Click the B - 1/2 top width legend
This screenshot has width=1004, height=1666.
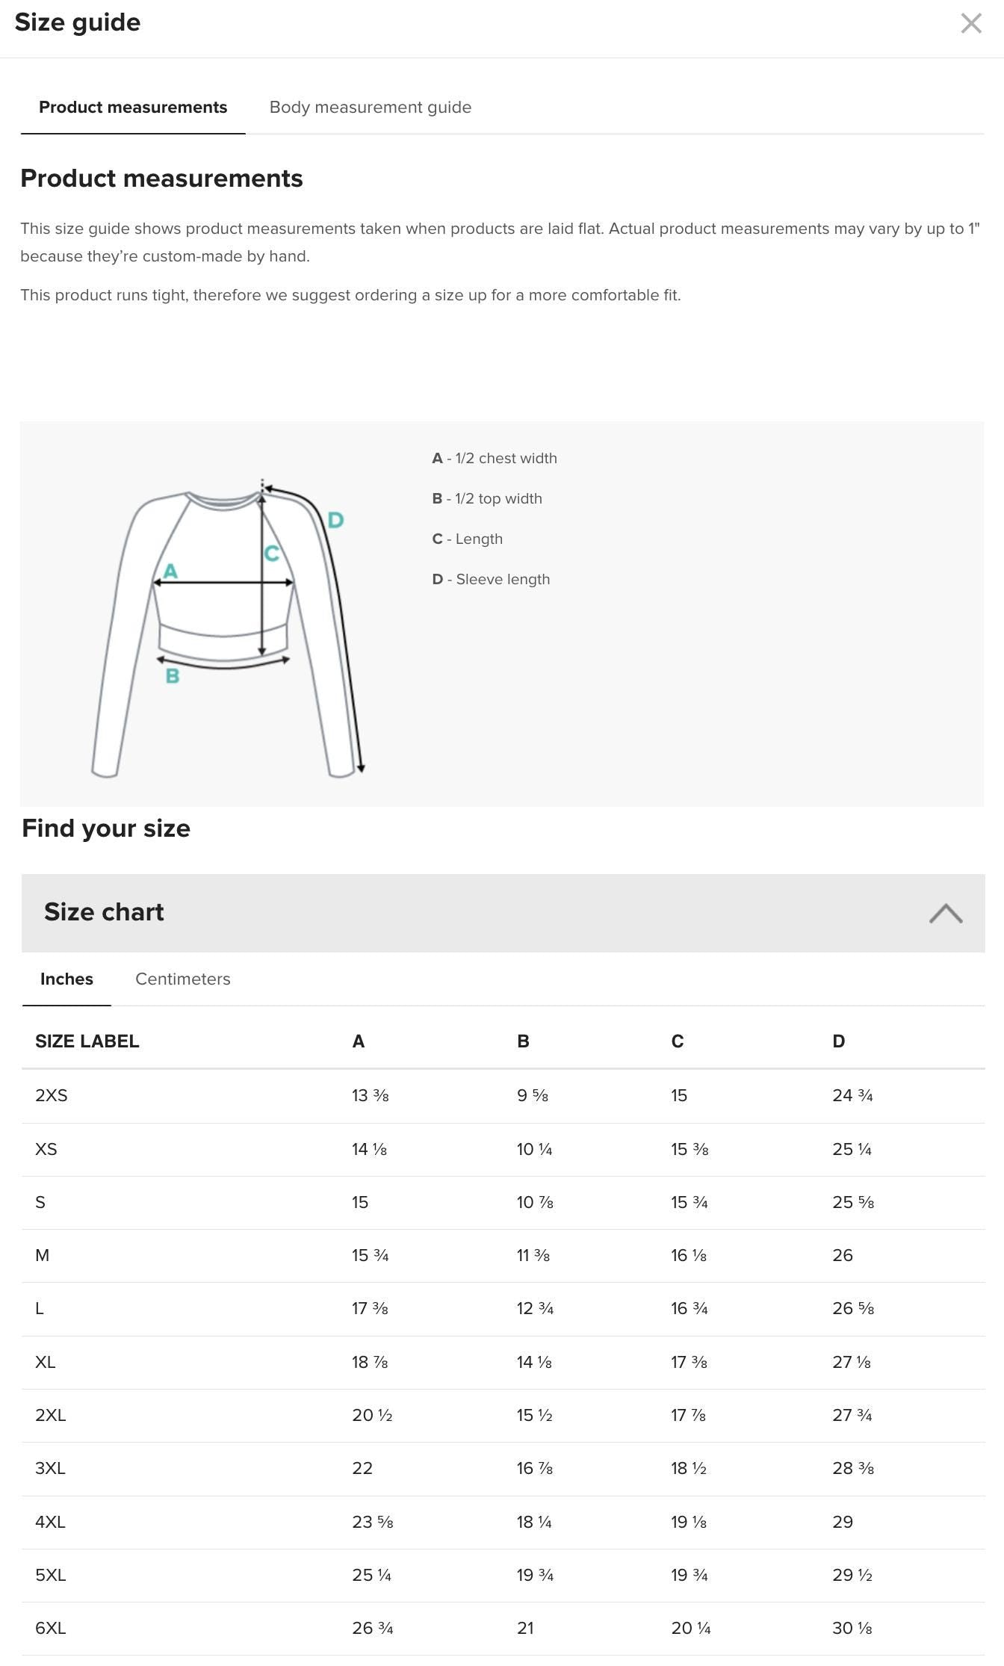pyautogui.click(x=487, y=499)
